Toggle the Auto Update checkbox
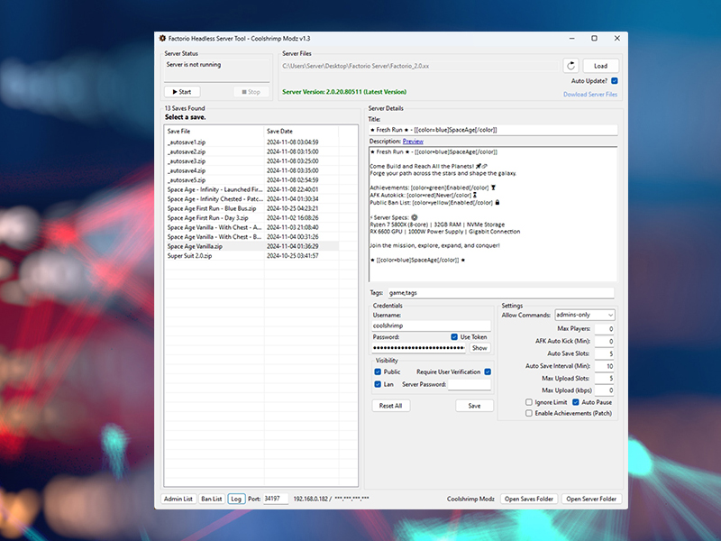Image resolution: width=721 pixels, height=541 pixels. [x=615, y=80]
